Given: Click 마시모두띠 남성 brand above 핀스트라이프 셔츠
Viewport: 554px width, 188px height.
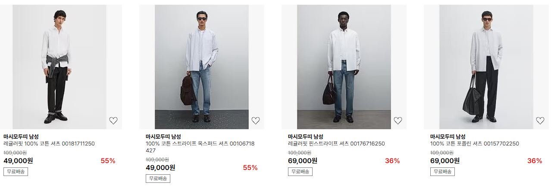Looking at the screenshot, I should pos(306,136).
